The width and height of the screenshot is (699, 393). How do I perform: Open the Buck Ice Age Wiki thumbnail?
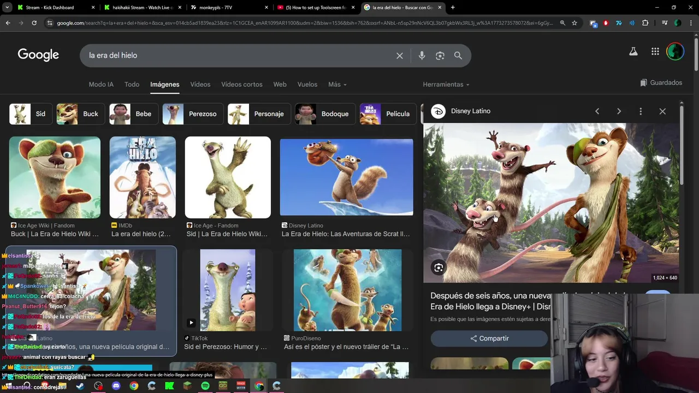point(55,177)
